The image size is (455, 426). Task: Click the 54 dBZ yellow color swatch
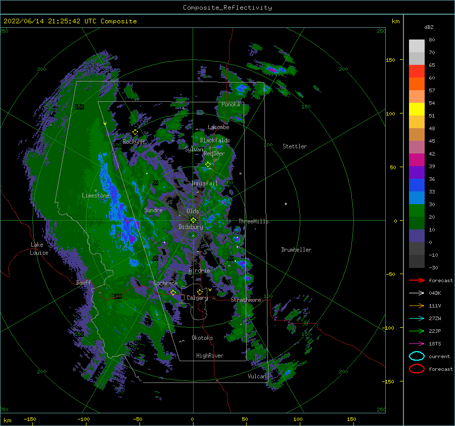(x=417, y=109)
